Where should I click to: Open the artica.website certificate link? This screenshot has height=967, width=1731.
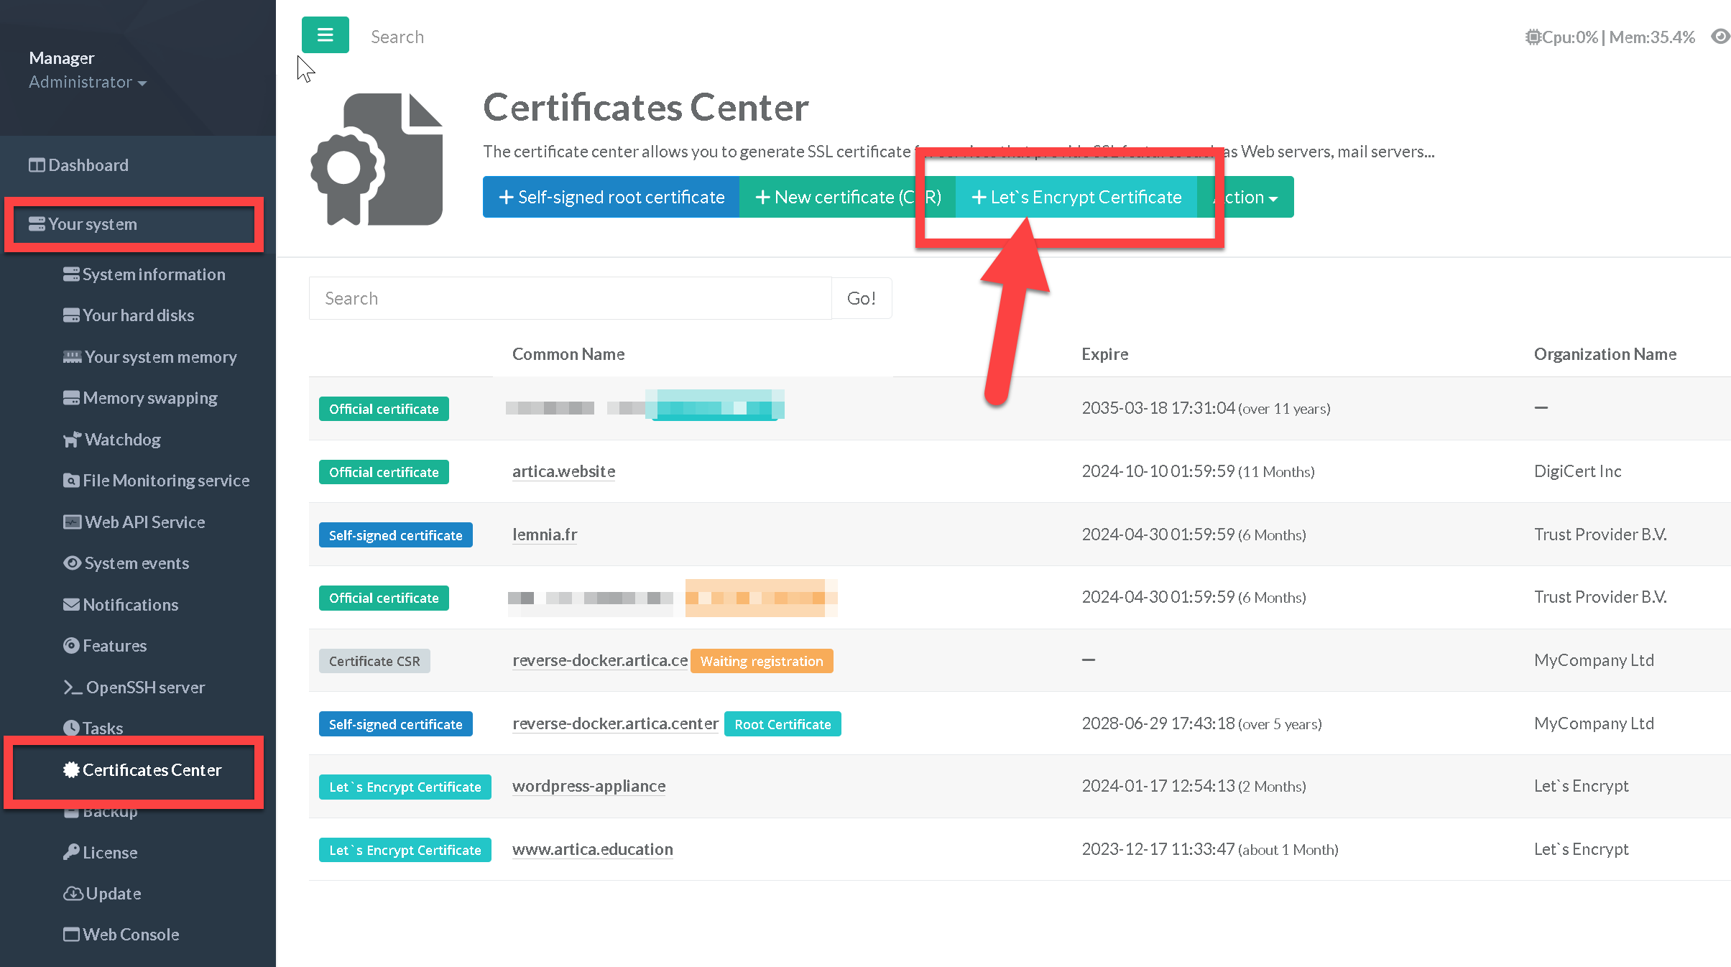[563, 471]
